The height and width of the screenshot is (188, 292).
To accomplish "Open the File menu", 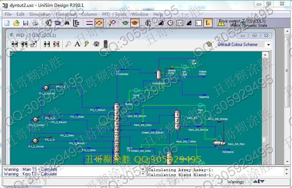I will (8, 14).
